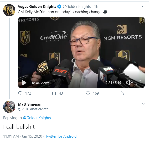152x142 pixels.
Task: Expand video to fullscreen
Action: pyautogui.click(x=139, y=83)
